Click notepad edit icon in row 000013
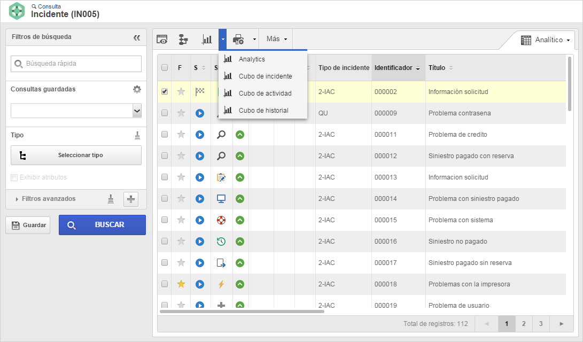Viewport: 583px width, 342px height. tap(221, 177)
